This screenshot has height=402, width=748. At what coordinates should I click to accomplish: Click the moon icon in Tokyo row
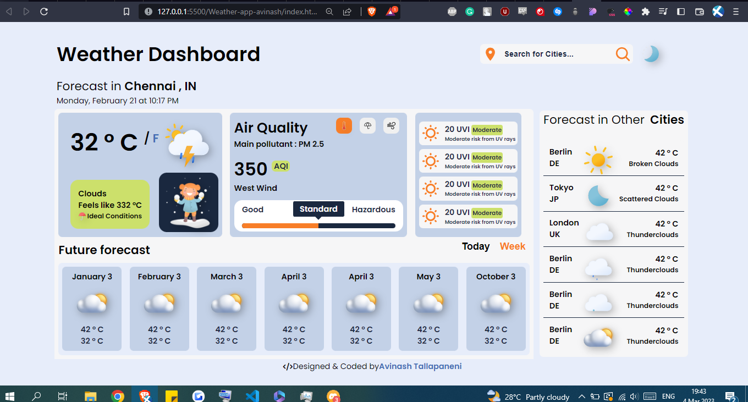(x=598, y=196)
